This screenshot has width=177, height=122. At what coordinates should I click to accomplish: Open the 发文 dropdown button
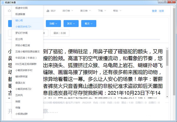(x=71, y=24)
